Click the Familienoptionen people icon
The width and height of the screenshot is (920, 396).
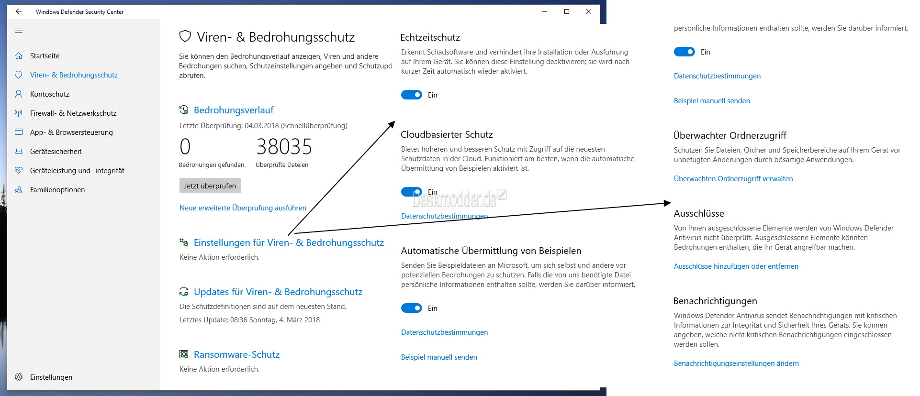[19, 190]
